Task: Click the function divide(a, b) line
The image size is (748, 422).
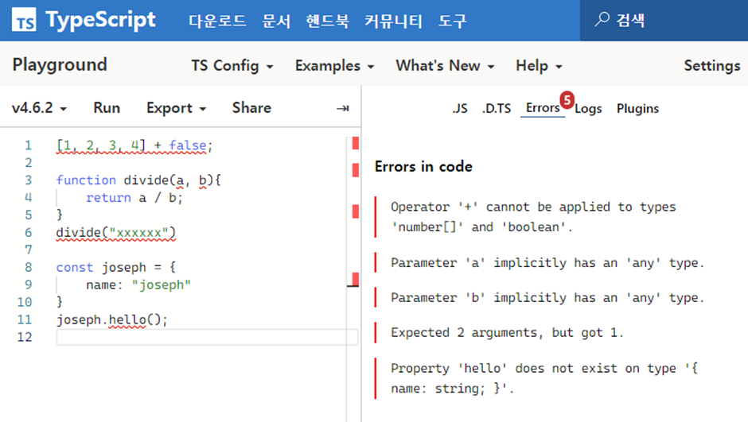Action: [138, 180]
